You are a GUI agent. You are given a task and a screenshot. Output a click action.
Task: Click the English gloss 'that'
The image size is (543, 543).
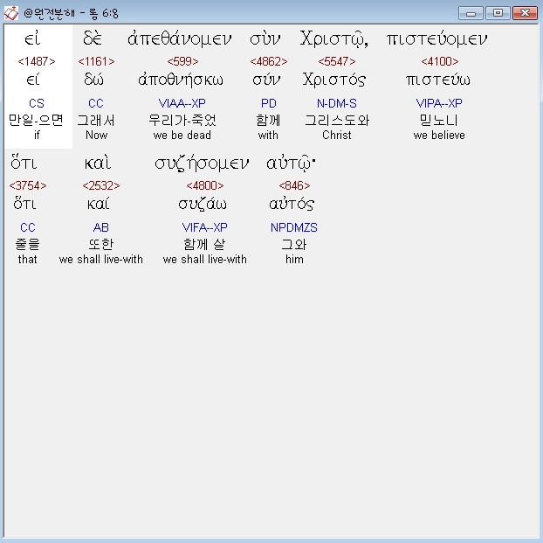coord(27,259)
